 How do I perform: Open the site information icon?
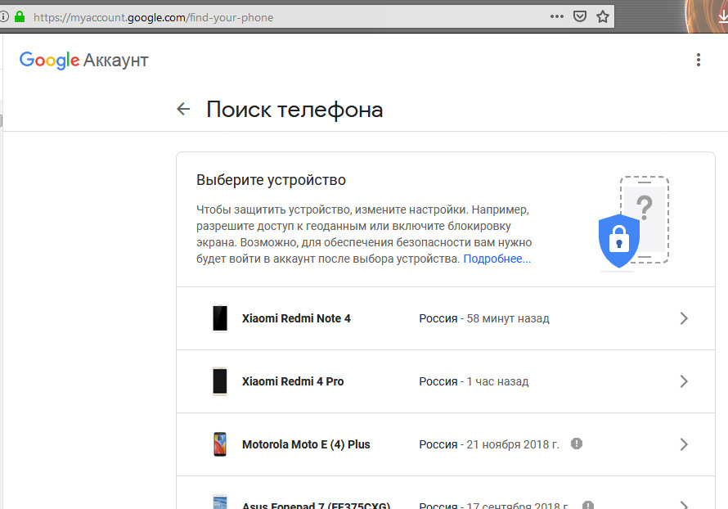4,17
